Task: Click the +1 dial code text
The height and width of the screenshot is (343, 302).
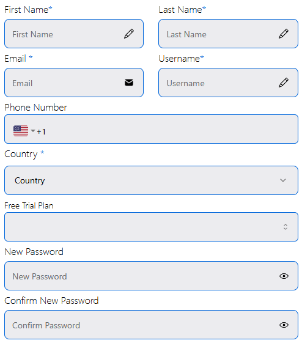Action: click(x=41, y=131)
